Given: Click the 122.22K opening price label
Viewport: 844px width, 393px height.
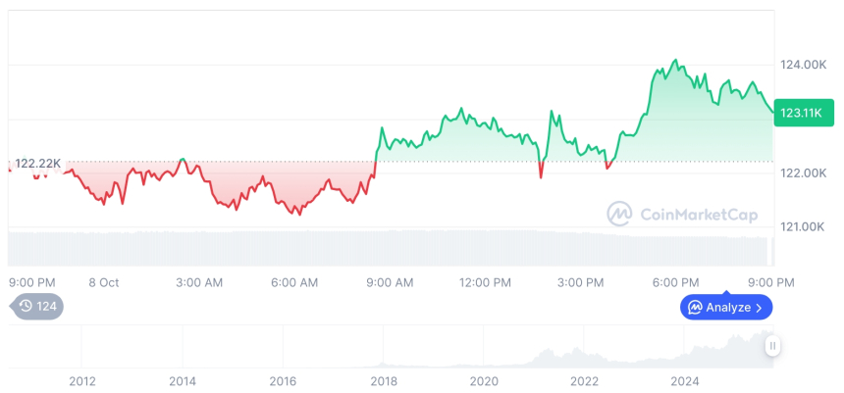Looking at the screenshot, I should coord(39,163).
